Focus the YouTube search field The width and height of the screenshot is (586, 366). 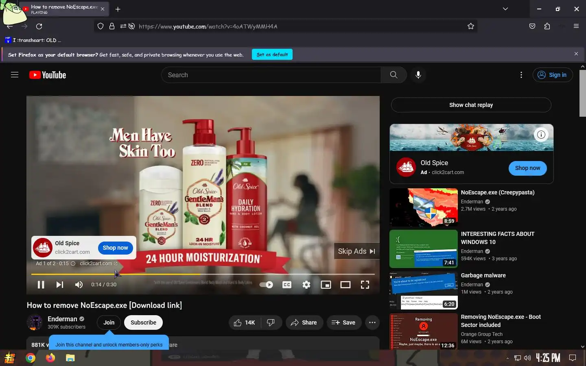[x=271, y=75]
